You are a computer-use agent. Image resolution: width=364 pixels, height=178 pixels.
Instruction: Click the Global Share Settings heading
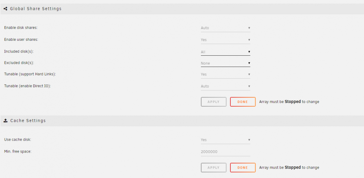(36, 9)
